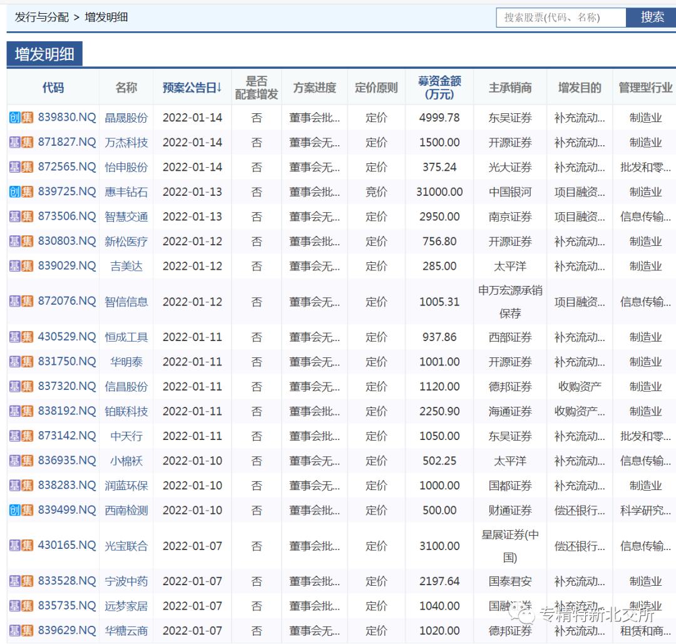Click the 基 badge icon beside 872565.NQ
Image resolution: width=676 pixels, height=644 pixels.
click(x=15, y=167)
